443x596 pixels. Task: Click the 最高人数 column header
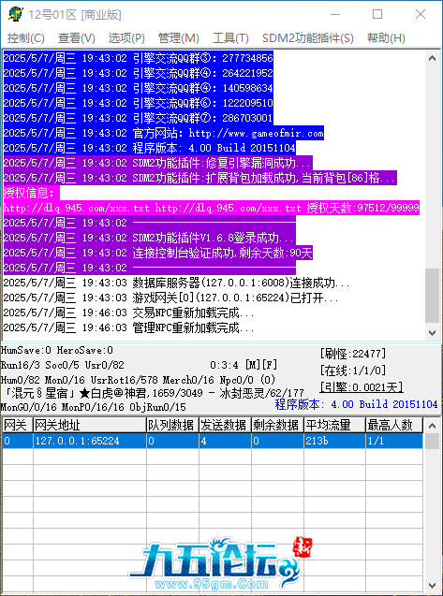point(394,425)
